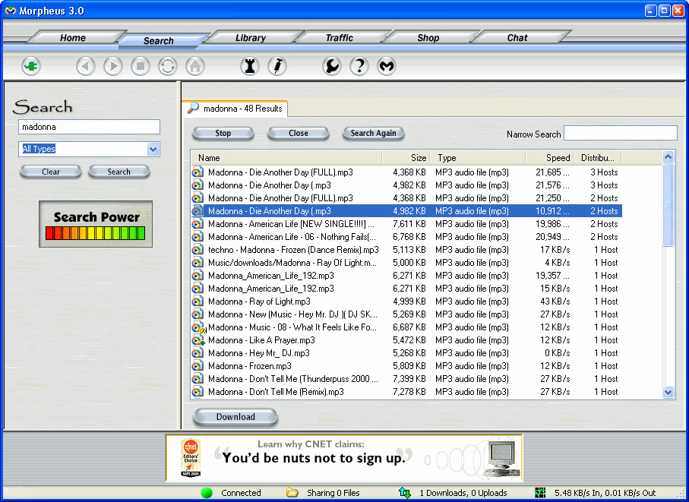Click the Stop button above results
689x502 pixels.
point(223,133)
